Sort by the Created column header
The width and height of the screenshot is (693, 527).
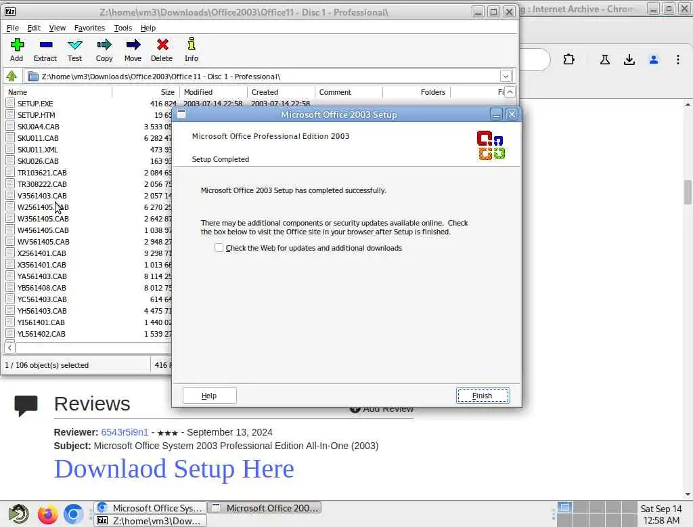pos(281,92)
